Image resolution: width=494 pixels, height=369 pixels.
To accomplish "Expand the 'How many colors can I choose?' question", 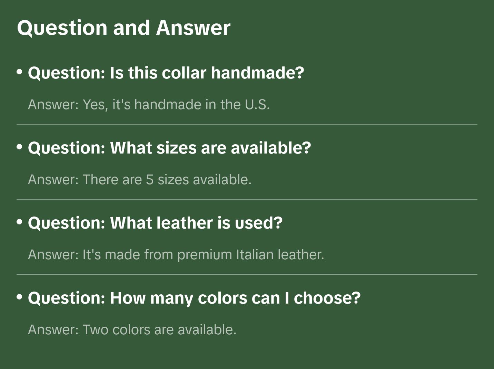I will [194, 298].
